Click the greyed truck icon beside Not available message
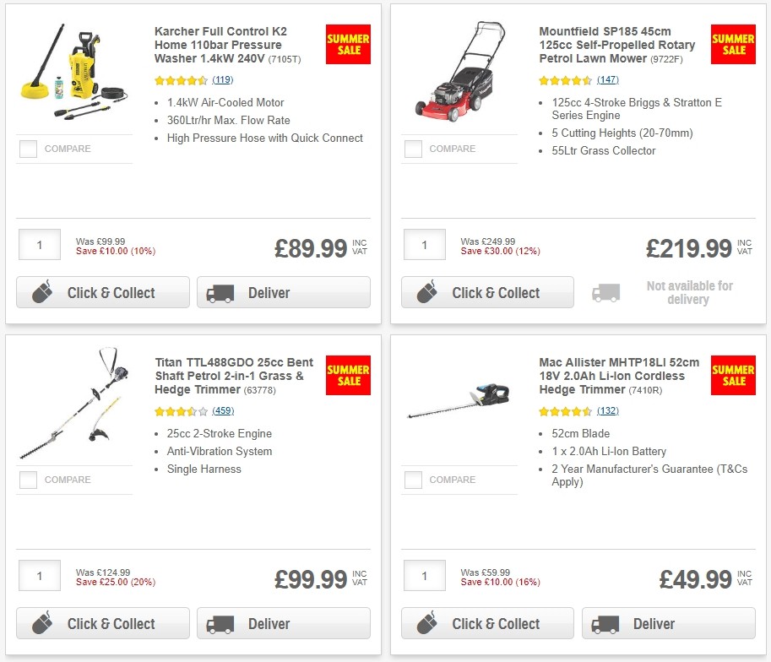This screenshot has height=662, width=771. pos(605,292)
